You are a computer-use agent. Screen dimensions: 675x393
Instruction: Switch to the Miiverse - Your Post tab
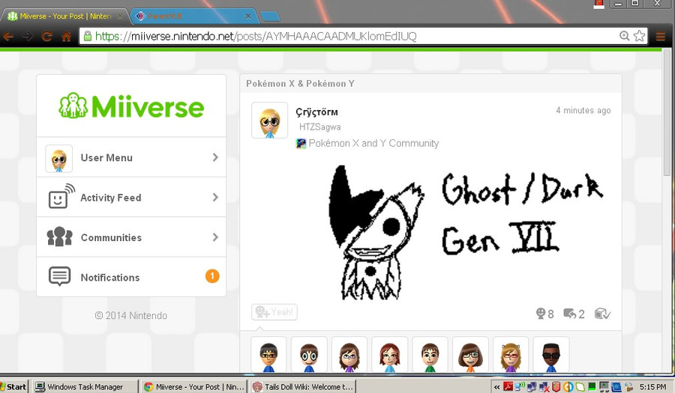64,16
